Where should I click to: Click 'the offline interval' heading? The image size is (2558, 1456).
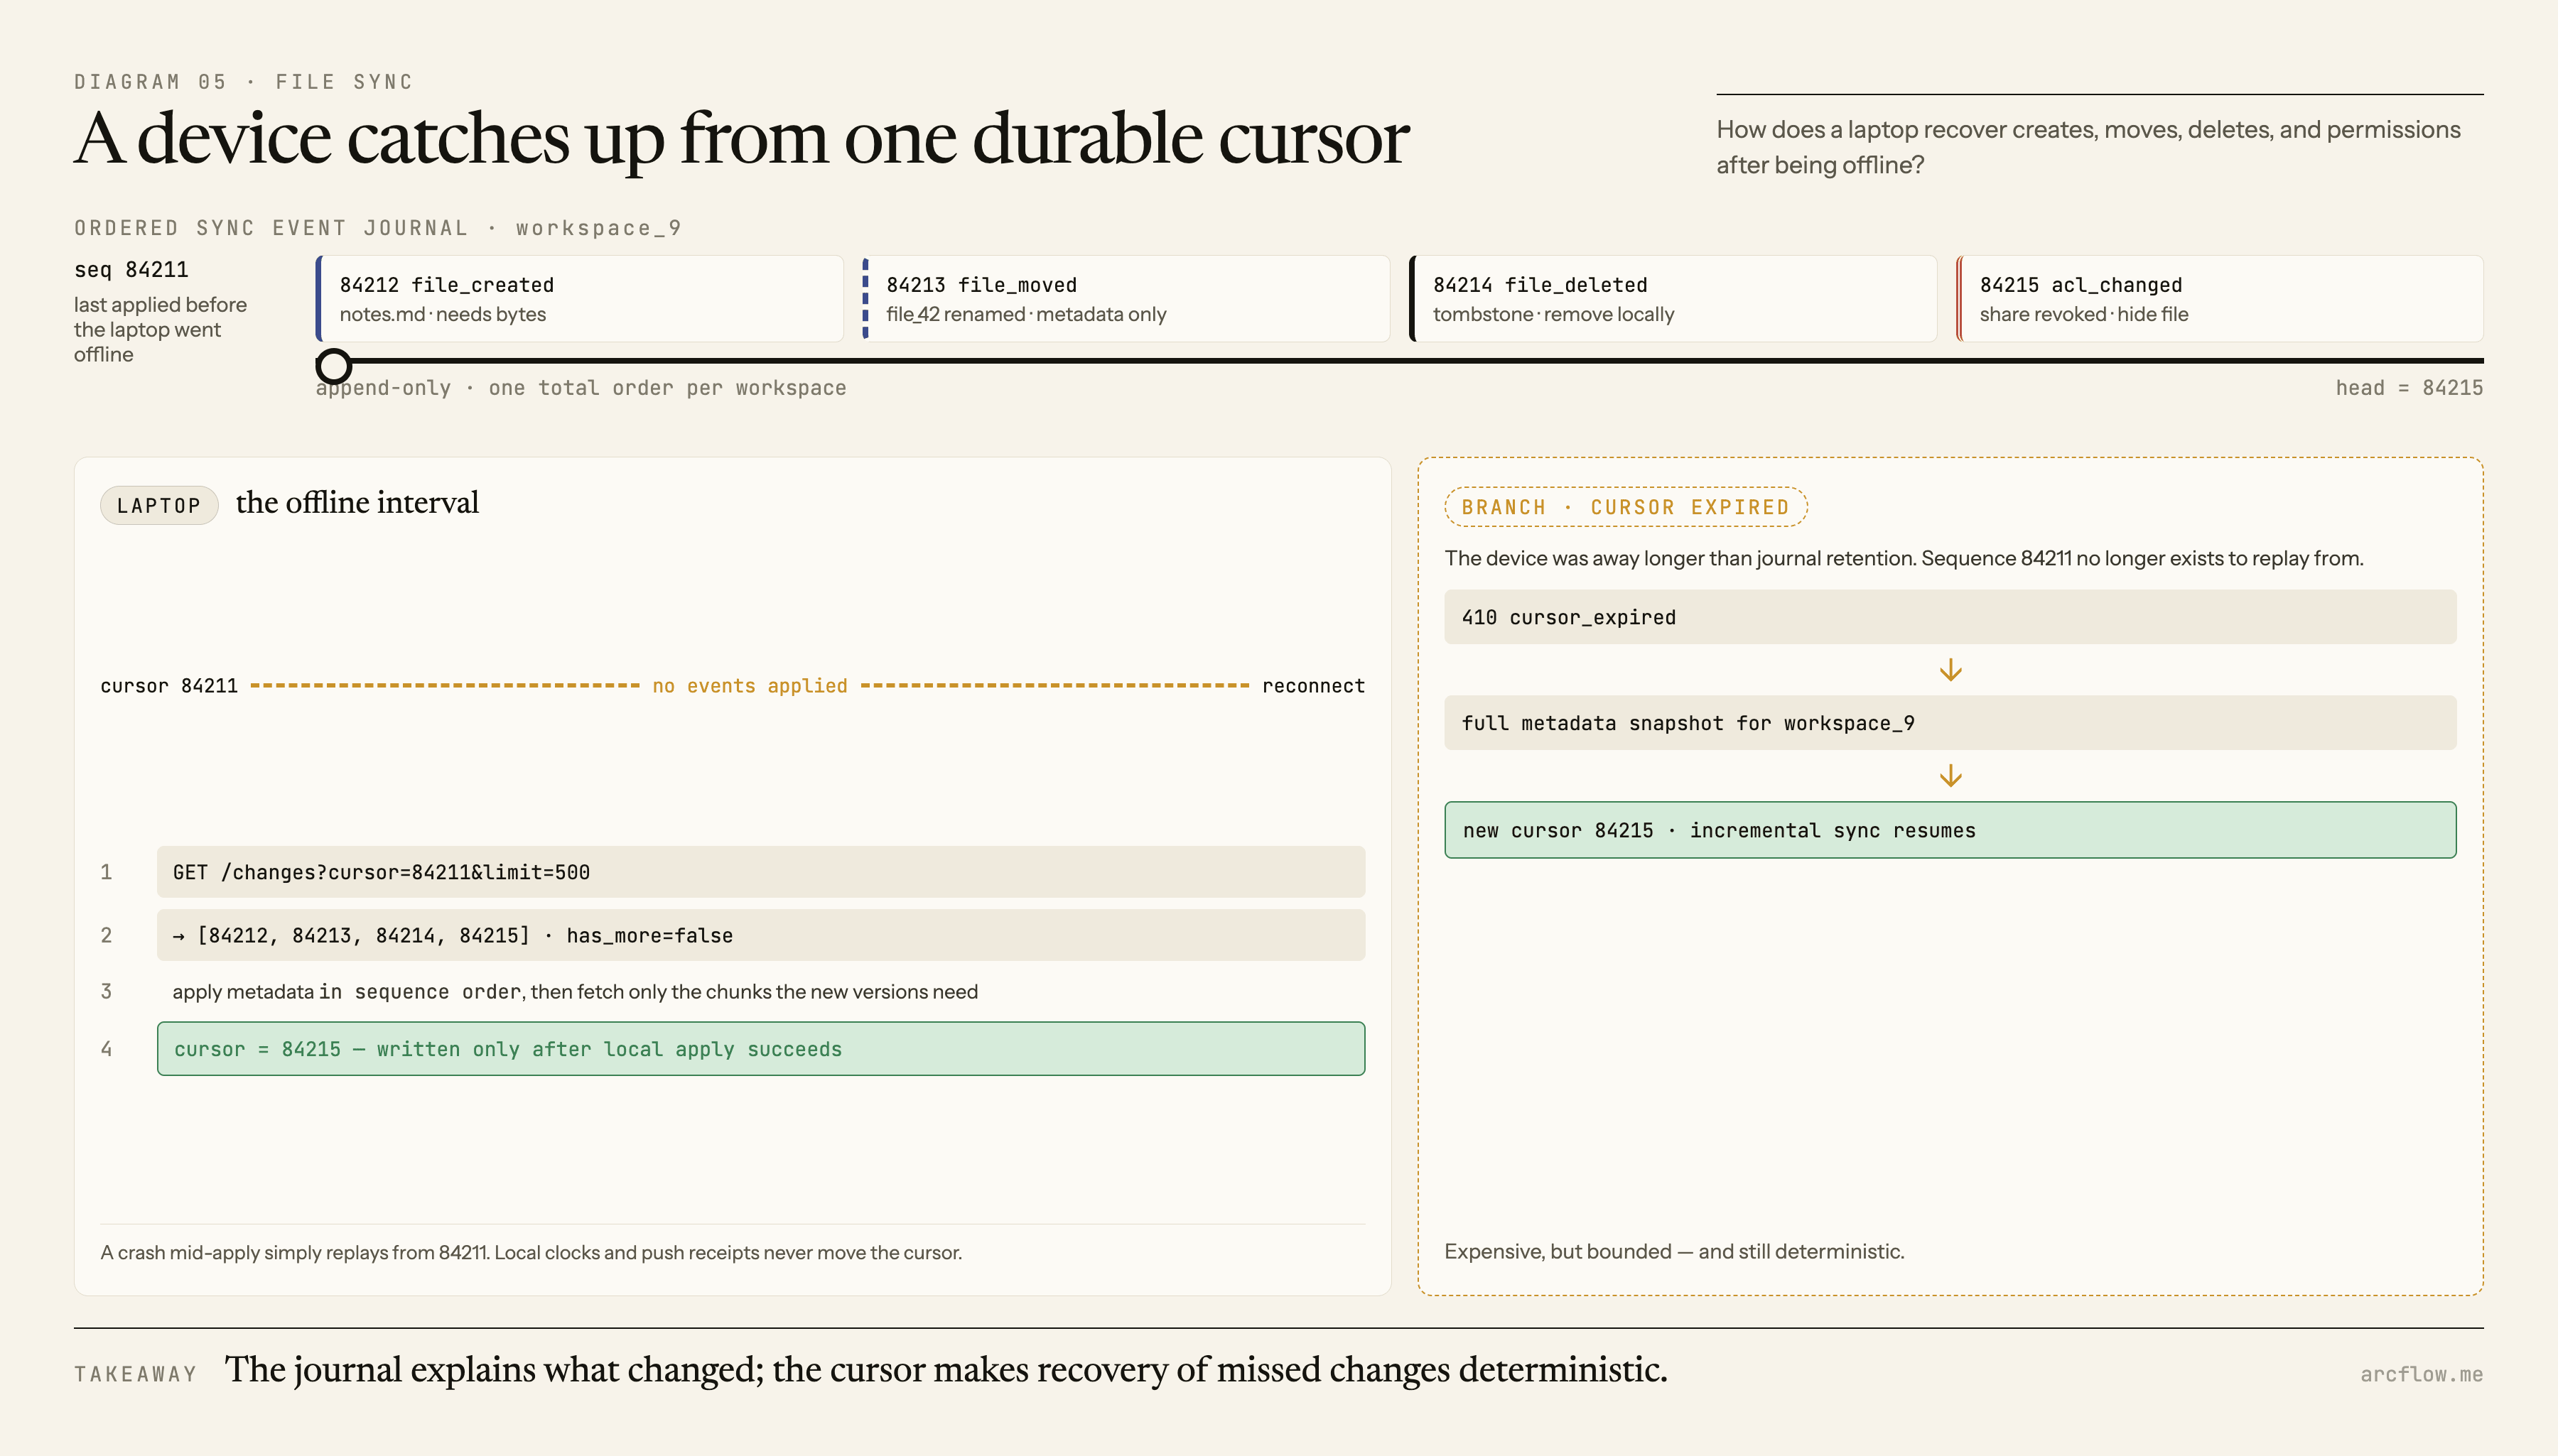357,502
